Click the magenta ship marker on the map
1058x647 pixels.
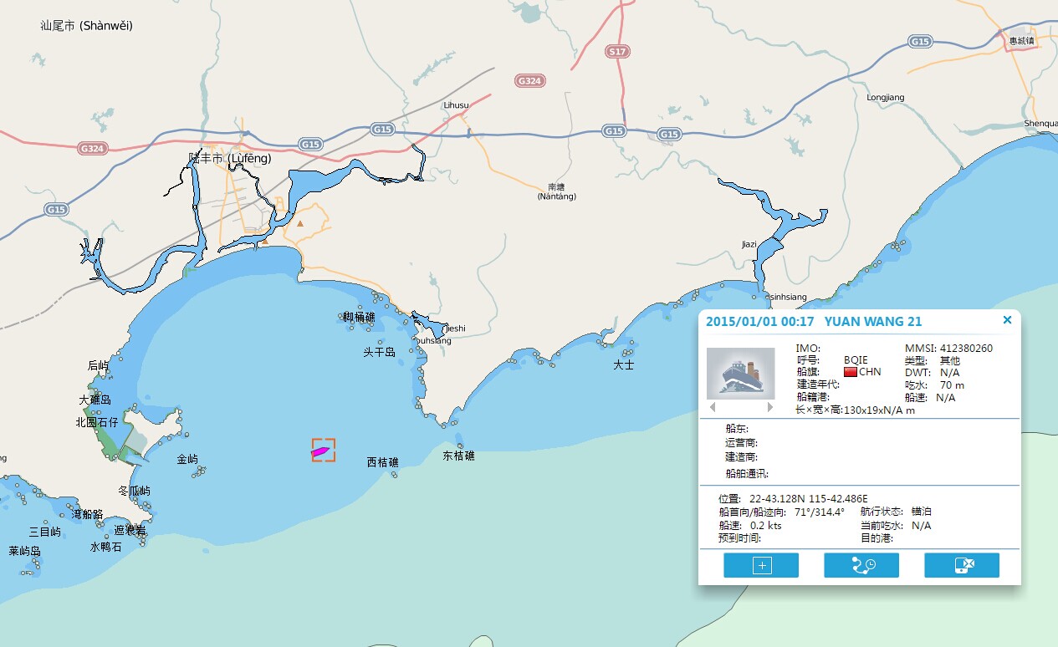320,451
